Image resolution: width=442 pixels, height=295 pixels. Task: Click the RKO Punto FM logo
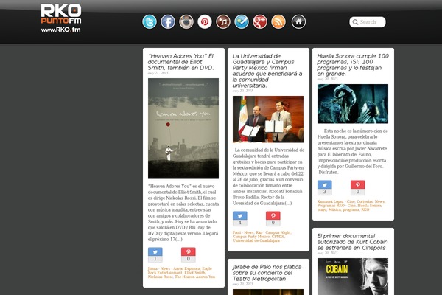(61, 18)
